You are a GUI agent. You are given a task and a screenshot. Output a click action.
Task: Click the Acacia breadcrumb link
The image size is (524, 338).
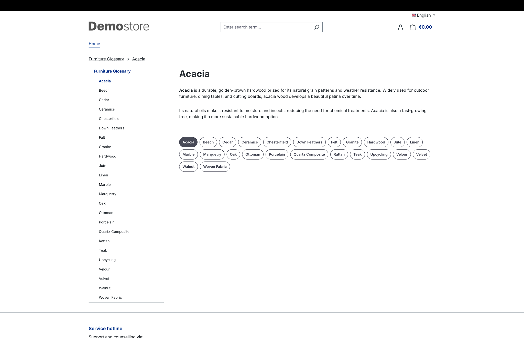[x=139, y=59]
